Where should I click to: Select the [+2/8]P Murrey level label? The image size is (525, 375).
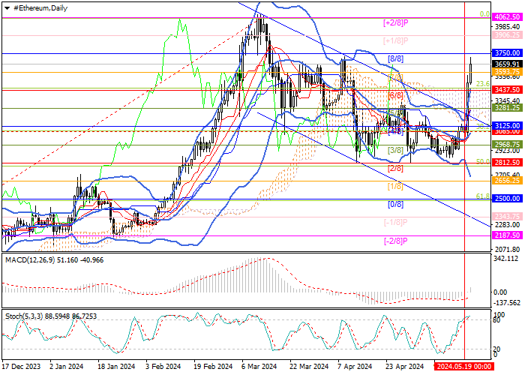pos(396,22)
